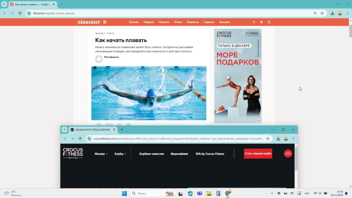The image size is (352, 198).
Task: Launch Microsoft Edge from the taskbar
Action: (190, 194)
